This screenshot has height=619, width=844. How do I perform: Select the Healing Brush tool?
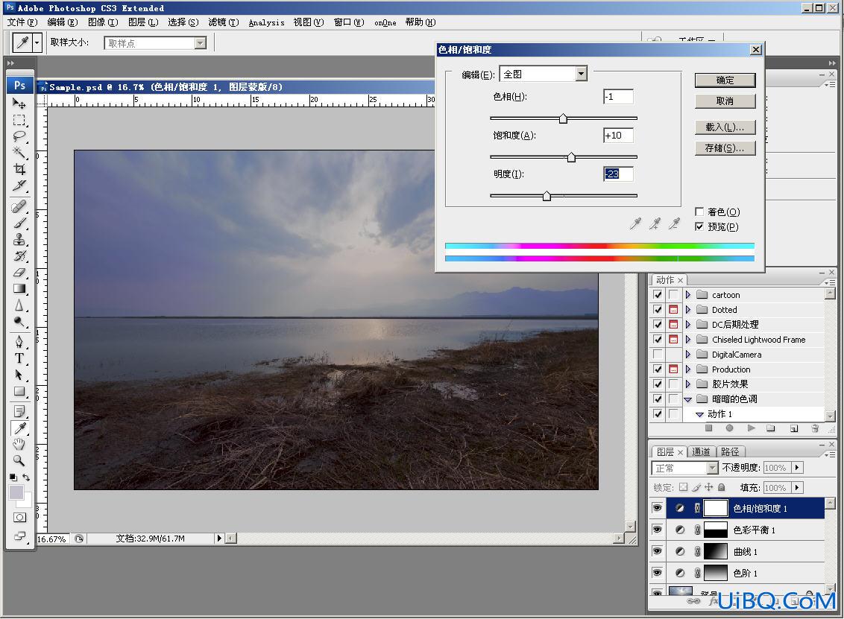(x=19, y=206)
